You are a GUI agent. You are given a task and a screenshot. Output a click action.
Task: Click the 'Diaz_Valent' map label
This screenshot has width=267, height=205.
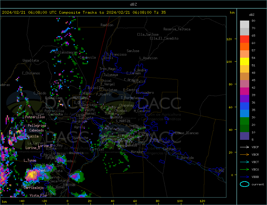click(x=36, y=170)
